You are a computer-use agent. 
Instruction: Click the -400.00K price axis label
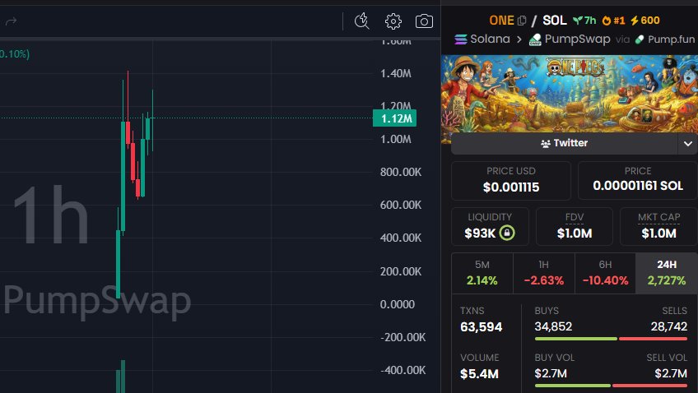point(403,370)
